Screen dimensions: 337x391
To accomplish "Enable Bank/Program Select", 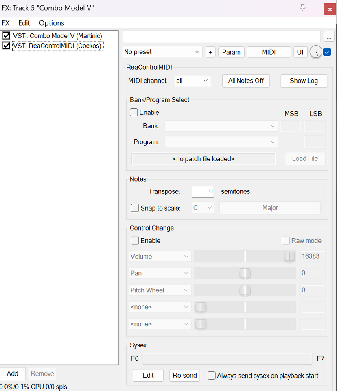I will coord(134,112).
